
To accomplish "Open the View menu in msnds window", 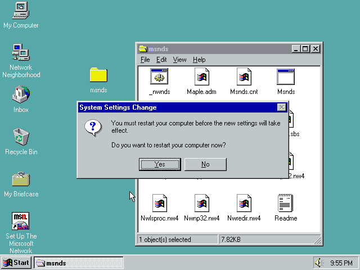I will click(179, 60).
